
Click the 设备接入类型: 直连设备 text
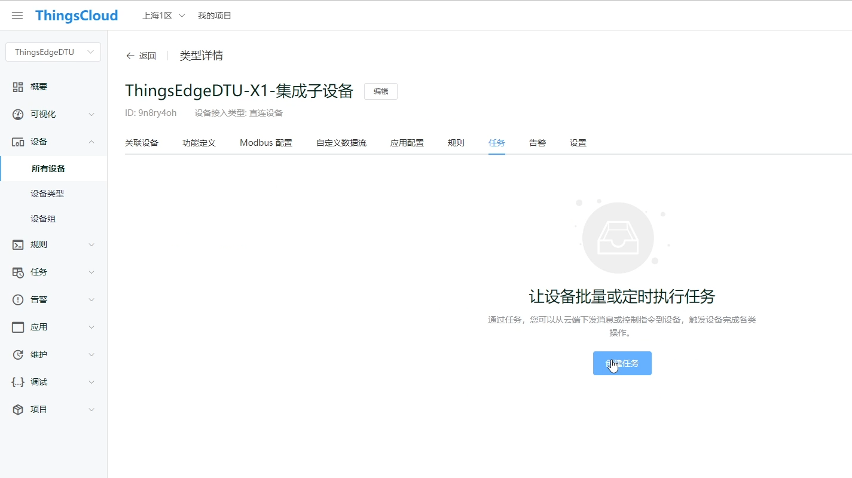[239, 113]
